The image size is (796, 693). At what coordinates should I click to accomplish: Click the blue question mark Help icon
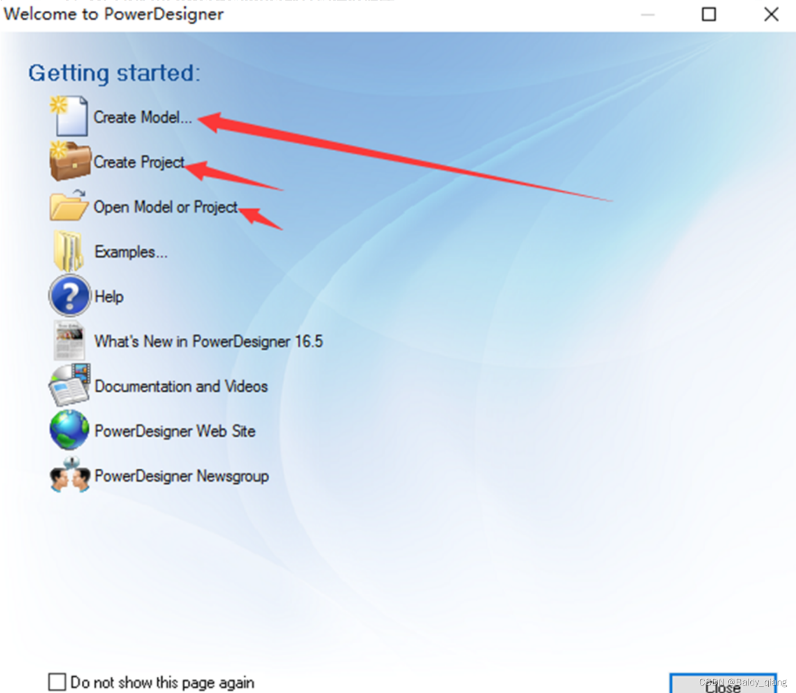point(70,296)
